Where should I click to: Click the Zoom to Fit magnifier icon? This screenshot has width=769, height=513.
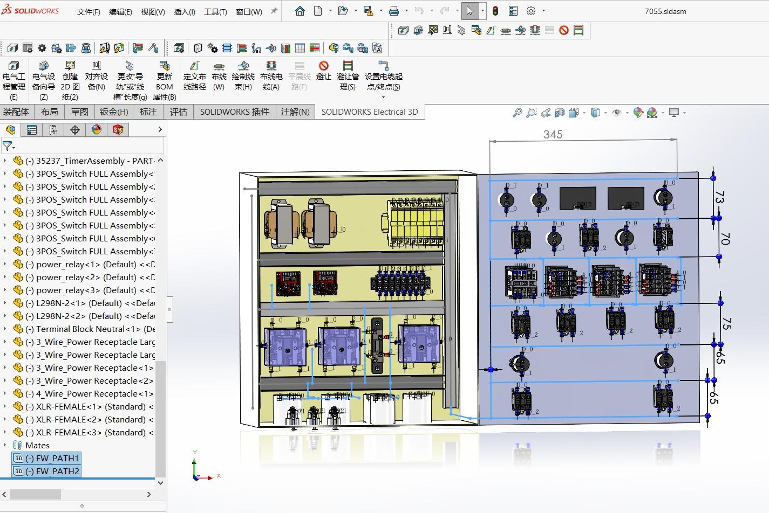pos(517,113)
